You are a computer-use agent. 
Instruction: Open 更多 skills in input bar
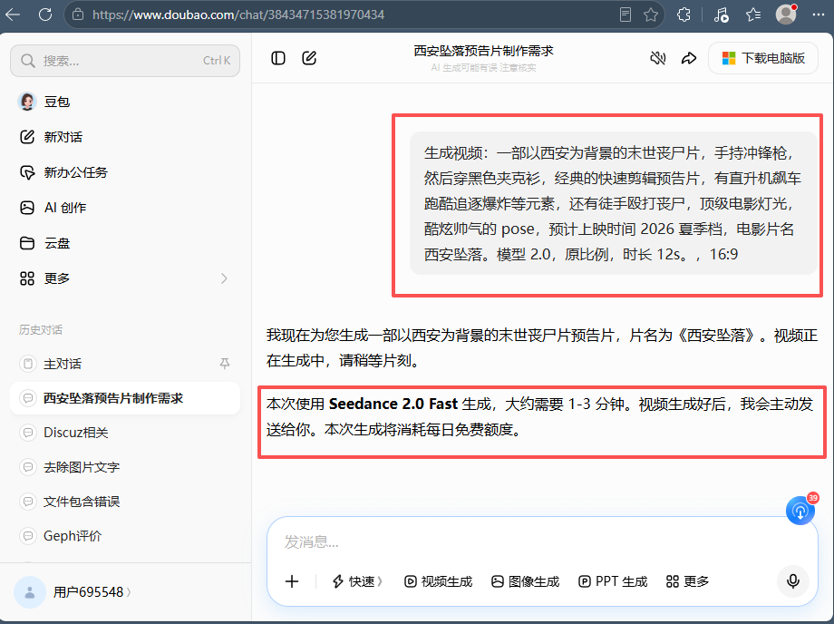tap(687, 581)
